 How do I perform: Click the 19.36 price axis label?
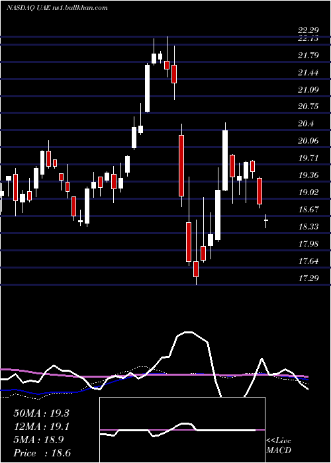coord(308,175)
